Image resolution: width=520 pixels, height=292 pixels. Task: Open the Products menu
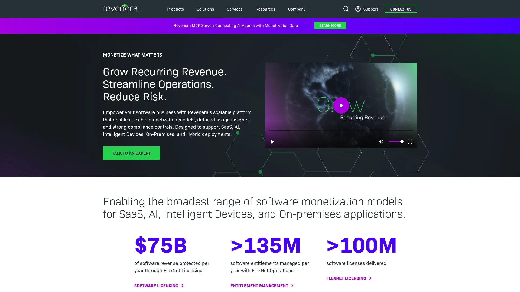[175, 9]
